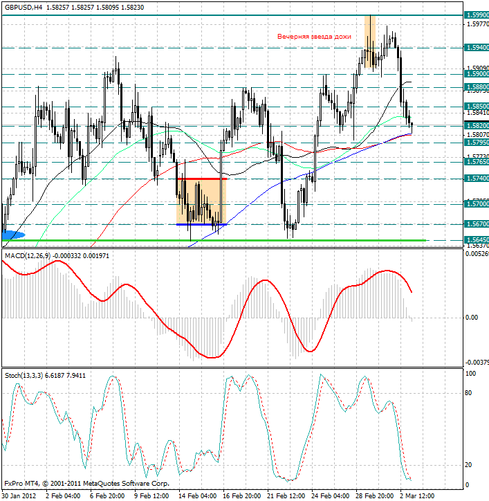
Task: Click the Stochastic 80 level label
Action: 468,392
